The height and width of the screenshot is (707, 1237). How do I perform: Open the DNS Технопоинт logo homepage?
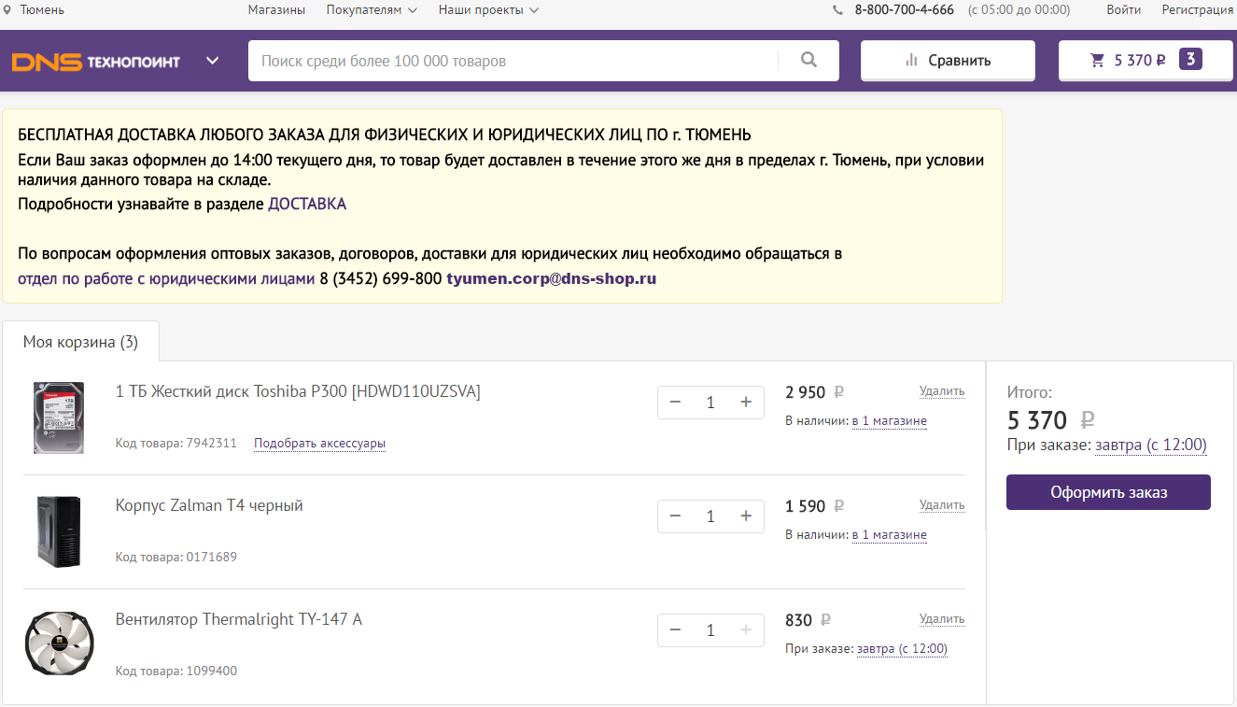click(x=95, y=62)
